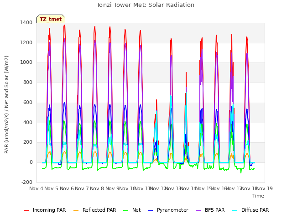Click the Nov 19 x-axis tick label
This screenshot has height=219, width=292.
click(265, 188)
